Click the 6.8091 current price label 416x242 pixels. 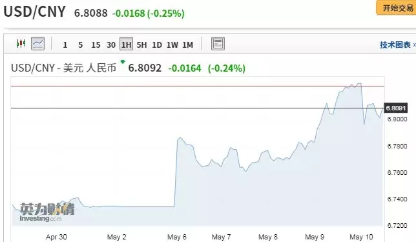tap(396, 108)
